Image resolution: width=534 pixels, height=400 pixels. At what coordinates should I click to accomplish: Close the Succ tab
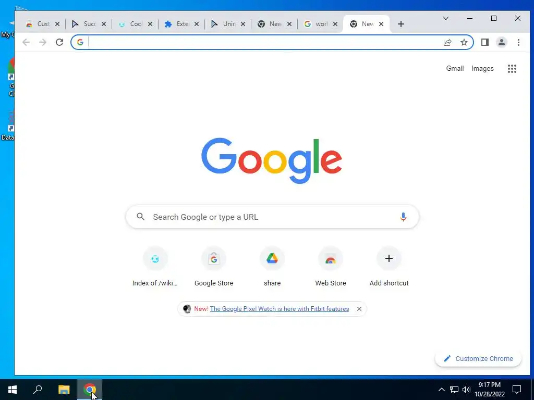104,24
